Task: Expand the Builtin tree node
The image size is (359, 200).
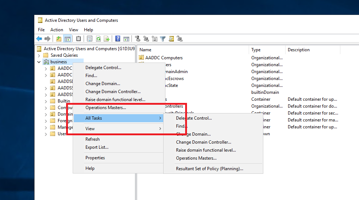Action: [x=46, y=101]
